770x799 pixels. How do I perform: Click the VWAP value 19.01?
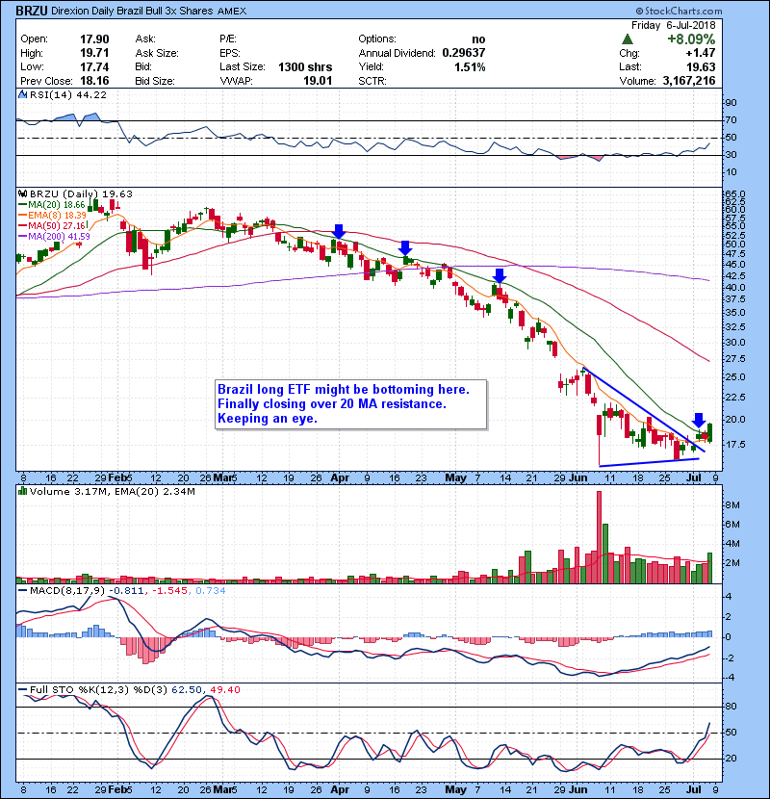(x=318, y=81)
